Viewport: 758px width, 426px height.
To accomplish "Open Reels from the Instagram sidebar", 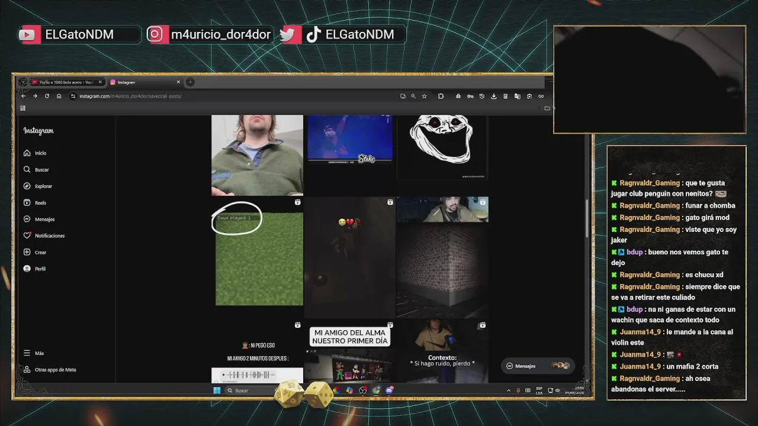I will click(35, 203).
